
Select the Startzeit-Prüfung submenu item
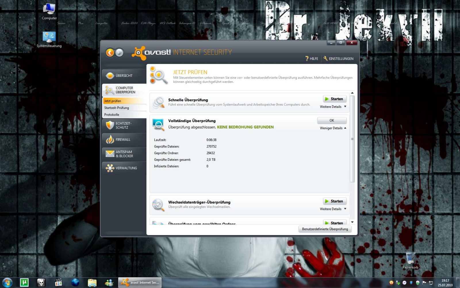click(117, 108)
